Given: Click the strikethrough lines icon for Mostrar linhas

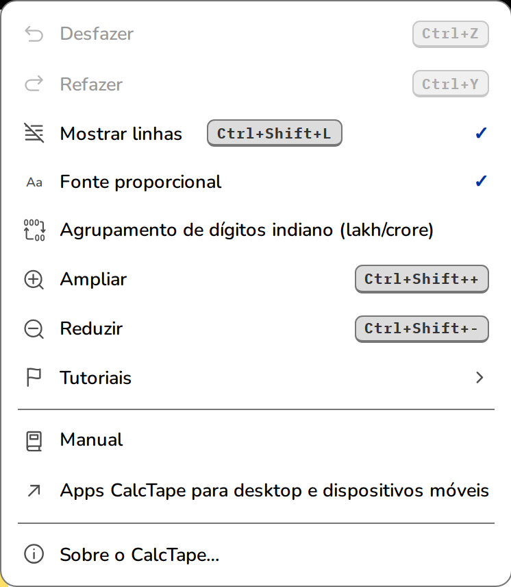Looking at the screenshot, I should [x=34, y=133].
